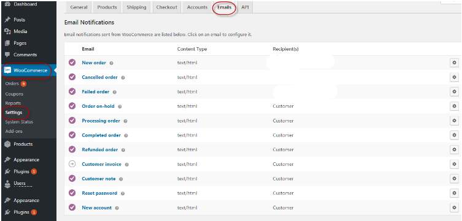Click the Users person sidebar icon
Image resolution: width=462 pixels, height=221 pixels.
tap(7, 184)
